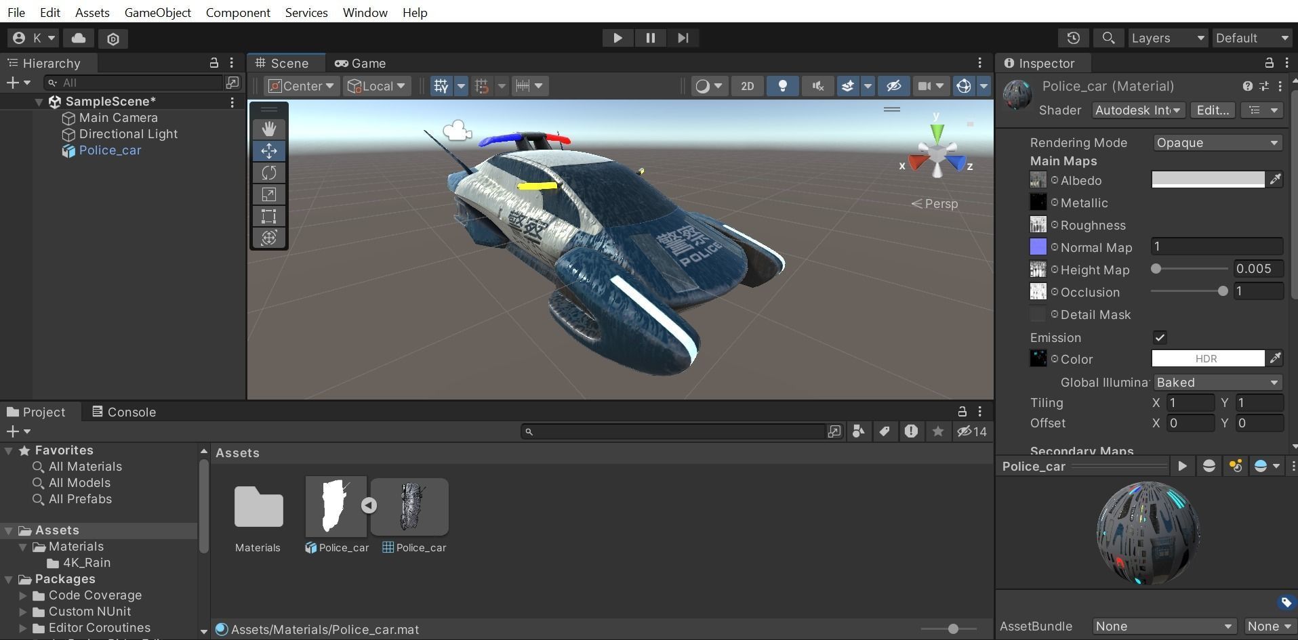The height and width of the screenshot is (640, 1298).
Task: Search assets by label icon
Action: tap(885, 431)
